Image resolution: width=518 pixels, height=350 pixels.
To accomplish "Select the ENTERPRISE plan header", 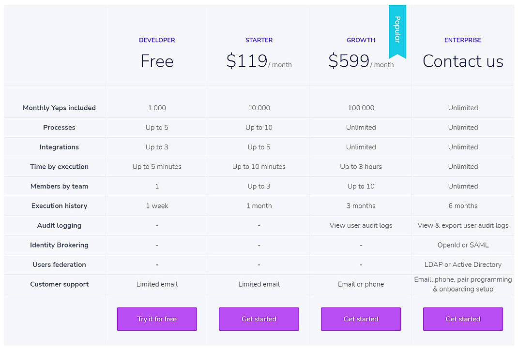I will point(462,40).
